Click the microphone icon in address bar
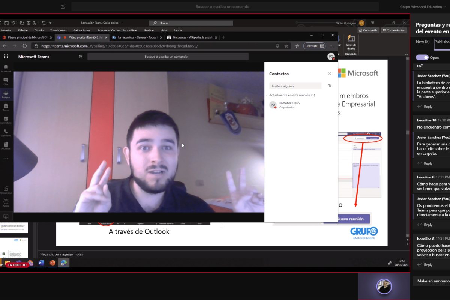The height and width of the screenshot is (300, 450). point(277,46)
